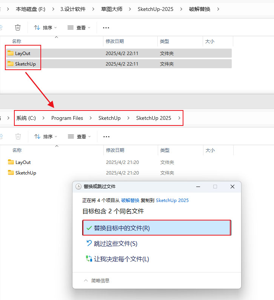This screenshot has height=300, width=274.
Task: Open 查看 view dropdown in lower window
Action: pos(79,136)
